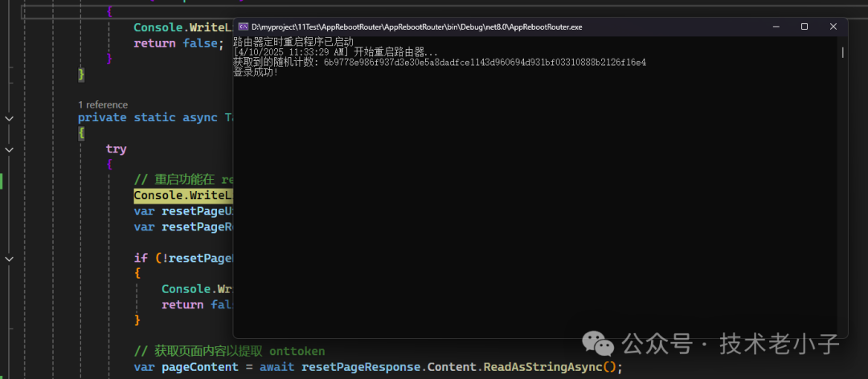Collapse the private static async method
The height and width of the screenshot is (379, 868).
click(x=9, y=118)
